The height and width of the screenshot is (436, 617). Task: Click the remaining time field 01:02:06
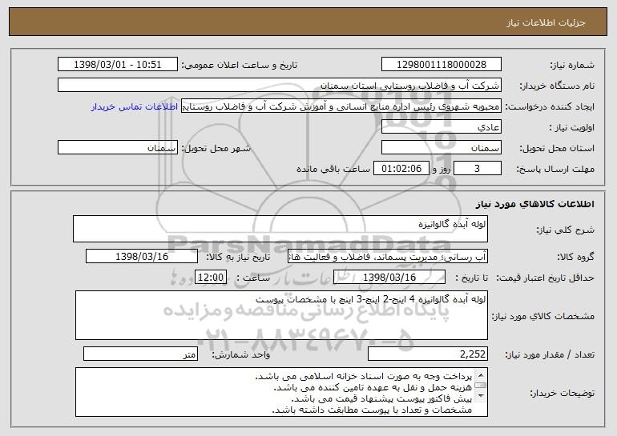tap(401, 169)
